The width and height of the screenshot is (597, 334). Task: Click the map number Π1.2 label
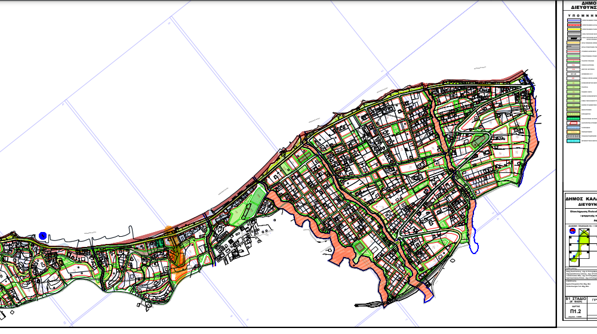[x=576, y=311]
